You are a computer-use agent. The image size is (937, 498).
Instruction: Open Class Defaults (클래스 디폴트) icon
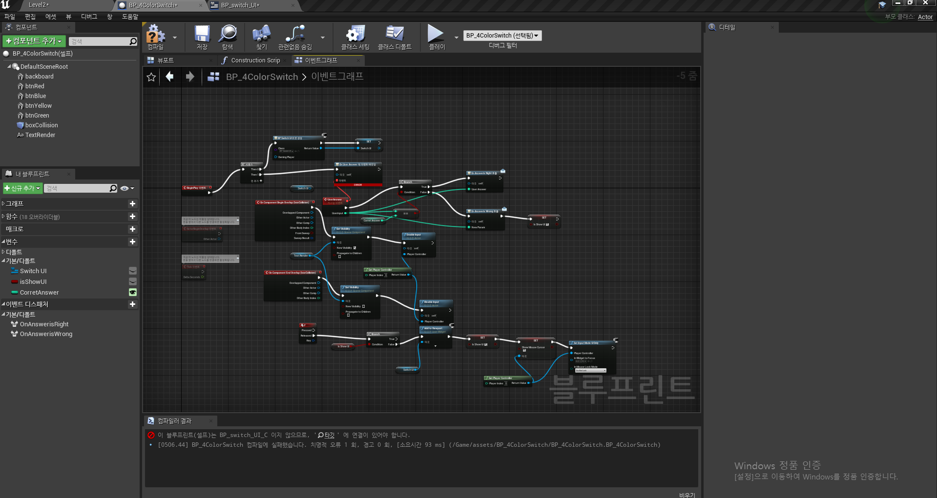pyautogui.click(x=395, y=37)
